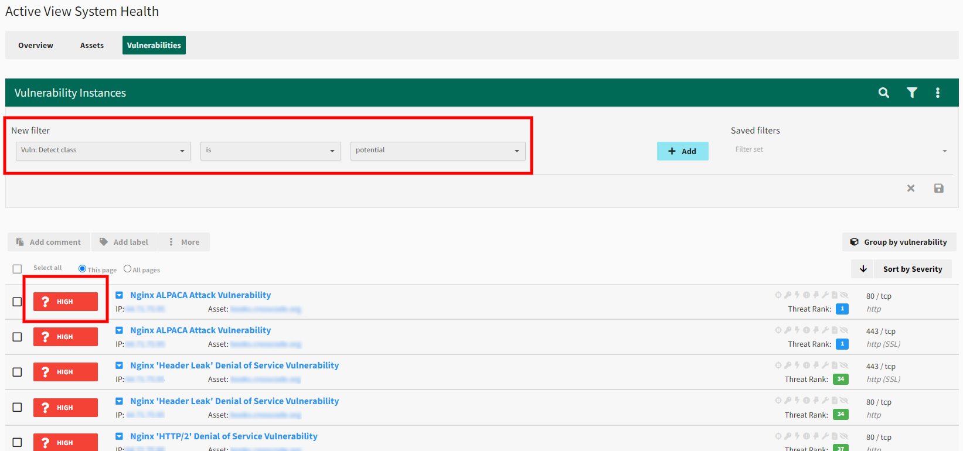Expand the 'potential' value dropdown

437,151
